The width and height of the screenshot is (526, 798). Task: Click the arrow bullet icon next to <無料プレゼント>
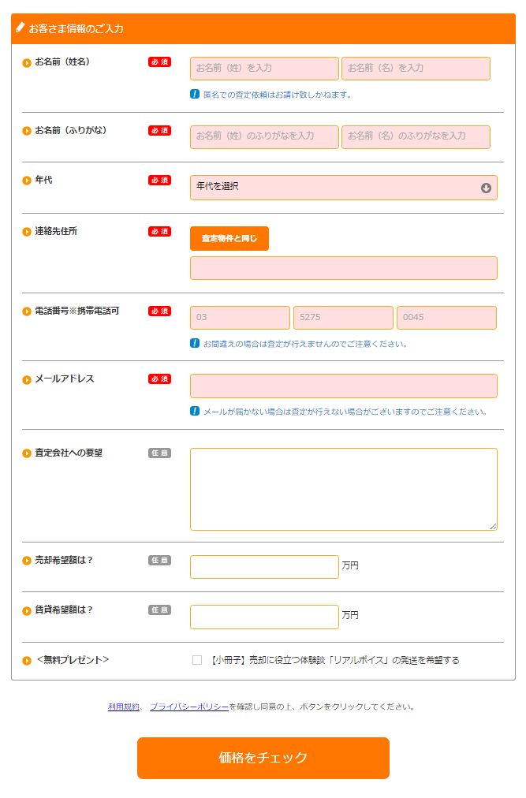click(x=27, y=660)
